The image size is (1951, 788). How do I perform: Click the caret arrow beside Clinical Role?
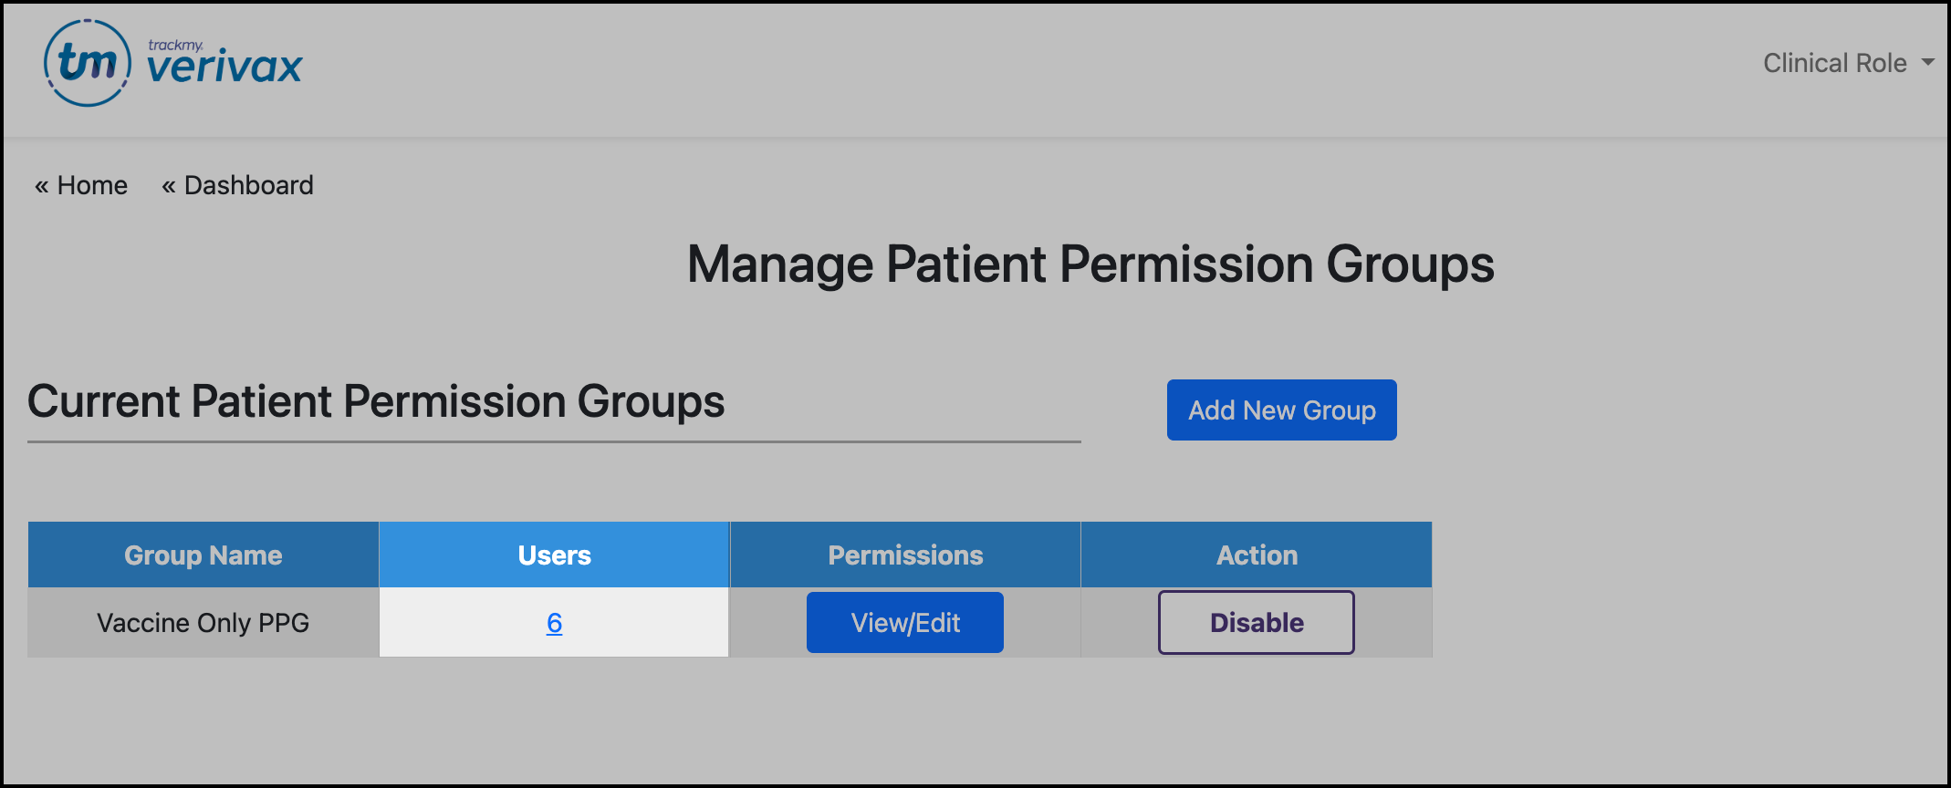point(1927,63)
